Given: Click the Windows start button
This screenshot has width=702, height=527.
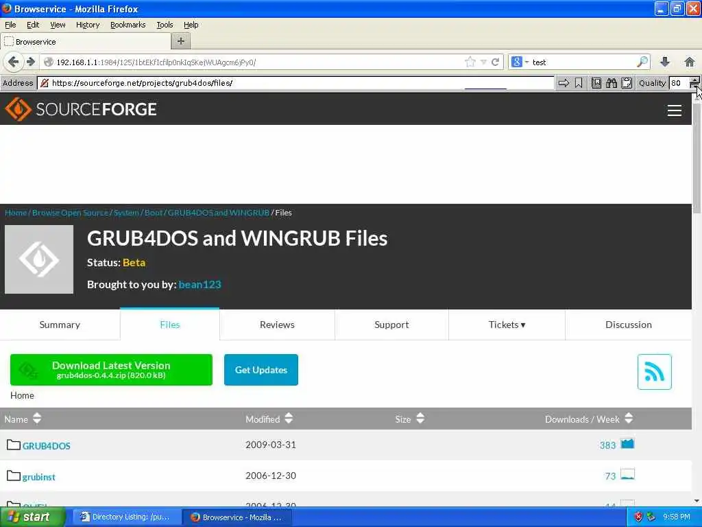Looking at the screenshot, I should point(32,517).
